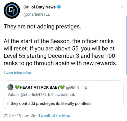Open the Tweetbot for Mac source link

54,115
